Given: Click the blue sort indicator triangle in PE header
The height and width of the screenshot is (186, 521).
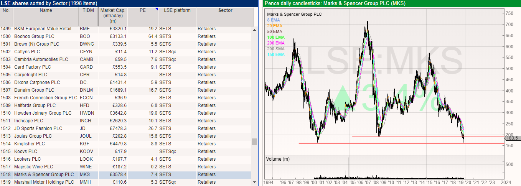Looking at the screenshot, I should pyautogui.click(x=157, y=9).
